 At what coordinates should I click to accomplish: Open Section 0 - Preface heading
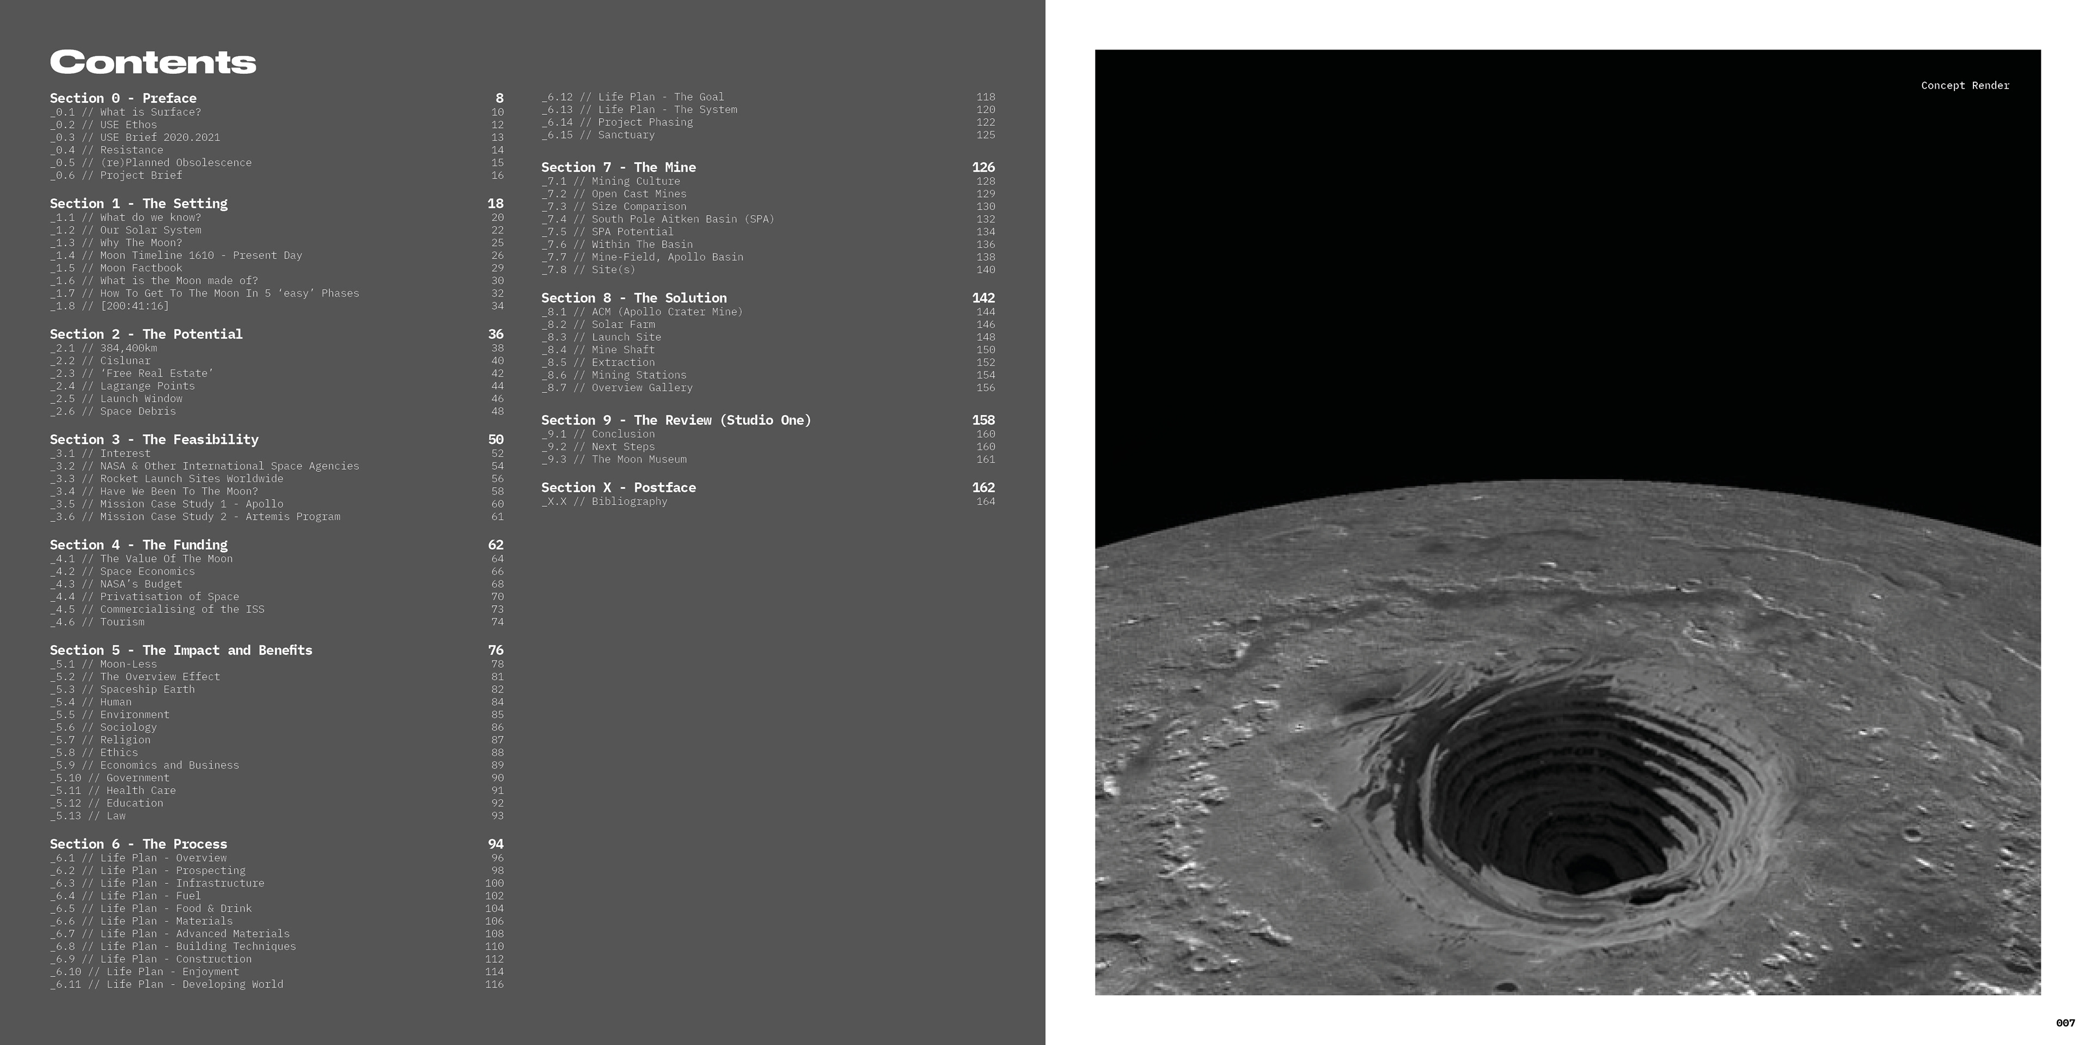coord(123,98)
